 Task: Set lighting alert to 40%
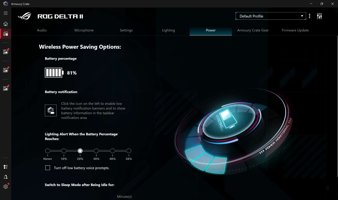pyautogui.click(x=113, y=151)
